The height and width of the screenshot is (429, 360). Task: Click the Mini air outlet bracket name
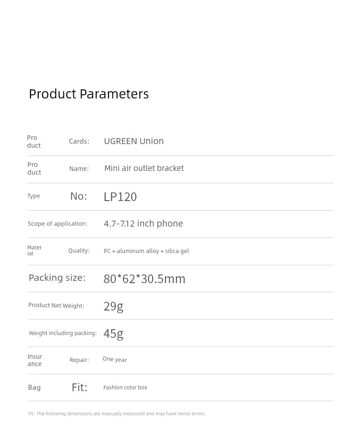click(144, 168)
